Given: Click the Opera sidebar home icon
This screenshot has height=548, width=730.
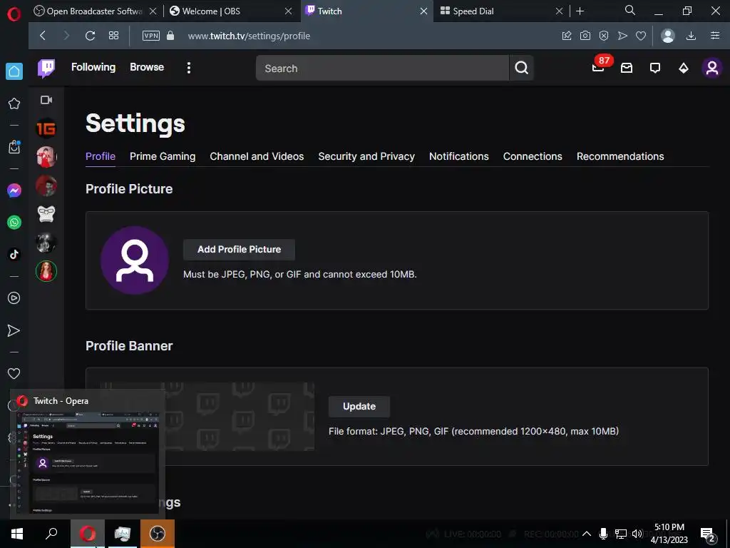Looking at the screenshot, I should (x=14, y=71).
